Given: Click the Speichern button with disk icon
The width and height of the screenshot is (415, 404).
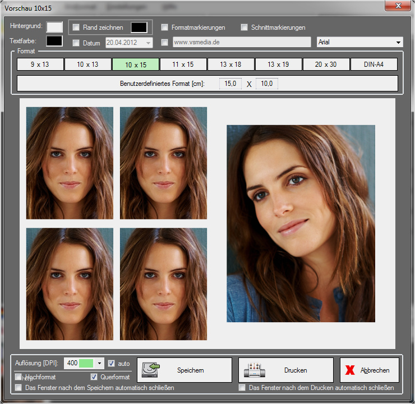Looking at the screenshot, I should [185, 370].
